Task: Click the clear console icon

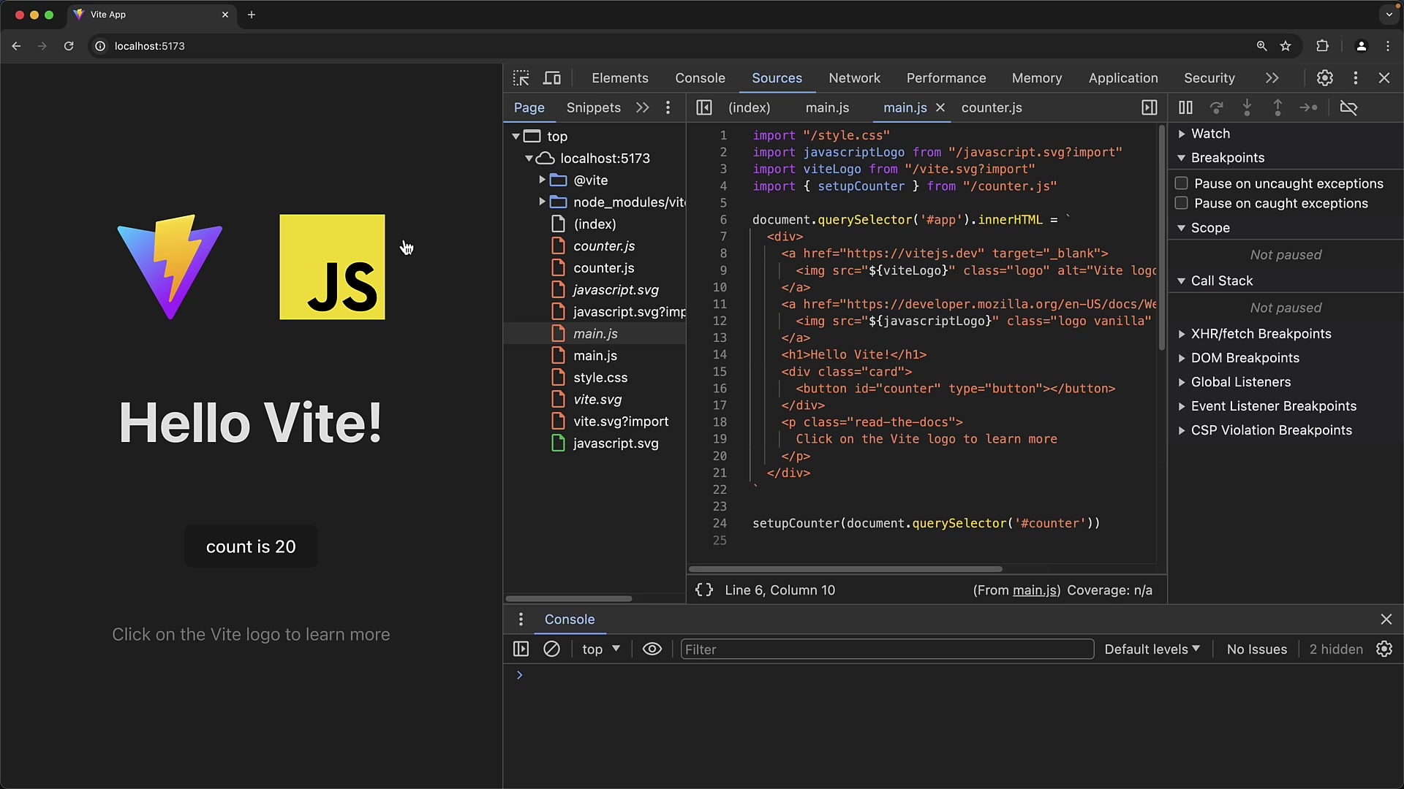Action: [x=551, y=649]
